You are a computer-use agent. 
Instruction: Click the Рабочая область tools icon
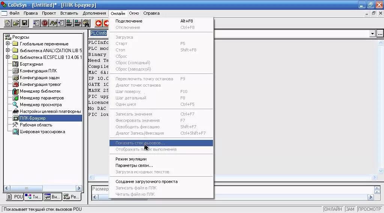(15, 125)
